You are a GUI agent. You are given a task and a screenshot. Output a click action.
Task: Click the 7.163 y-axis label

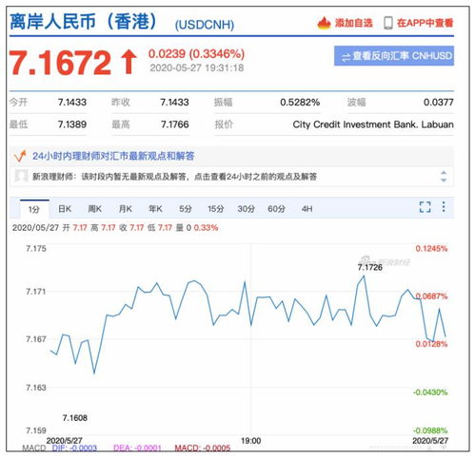pos(36,388)
